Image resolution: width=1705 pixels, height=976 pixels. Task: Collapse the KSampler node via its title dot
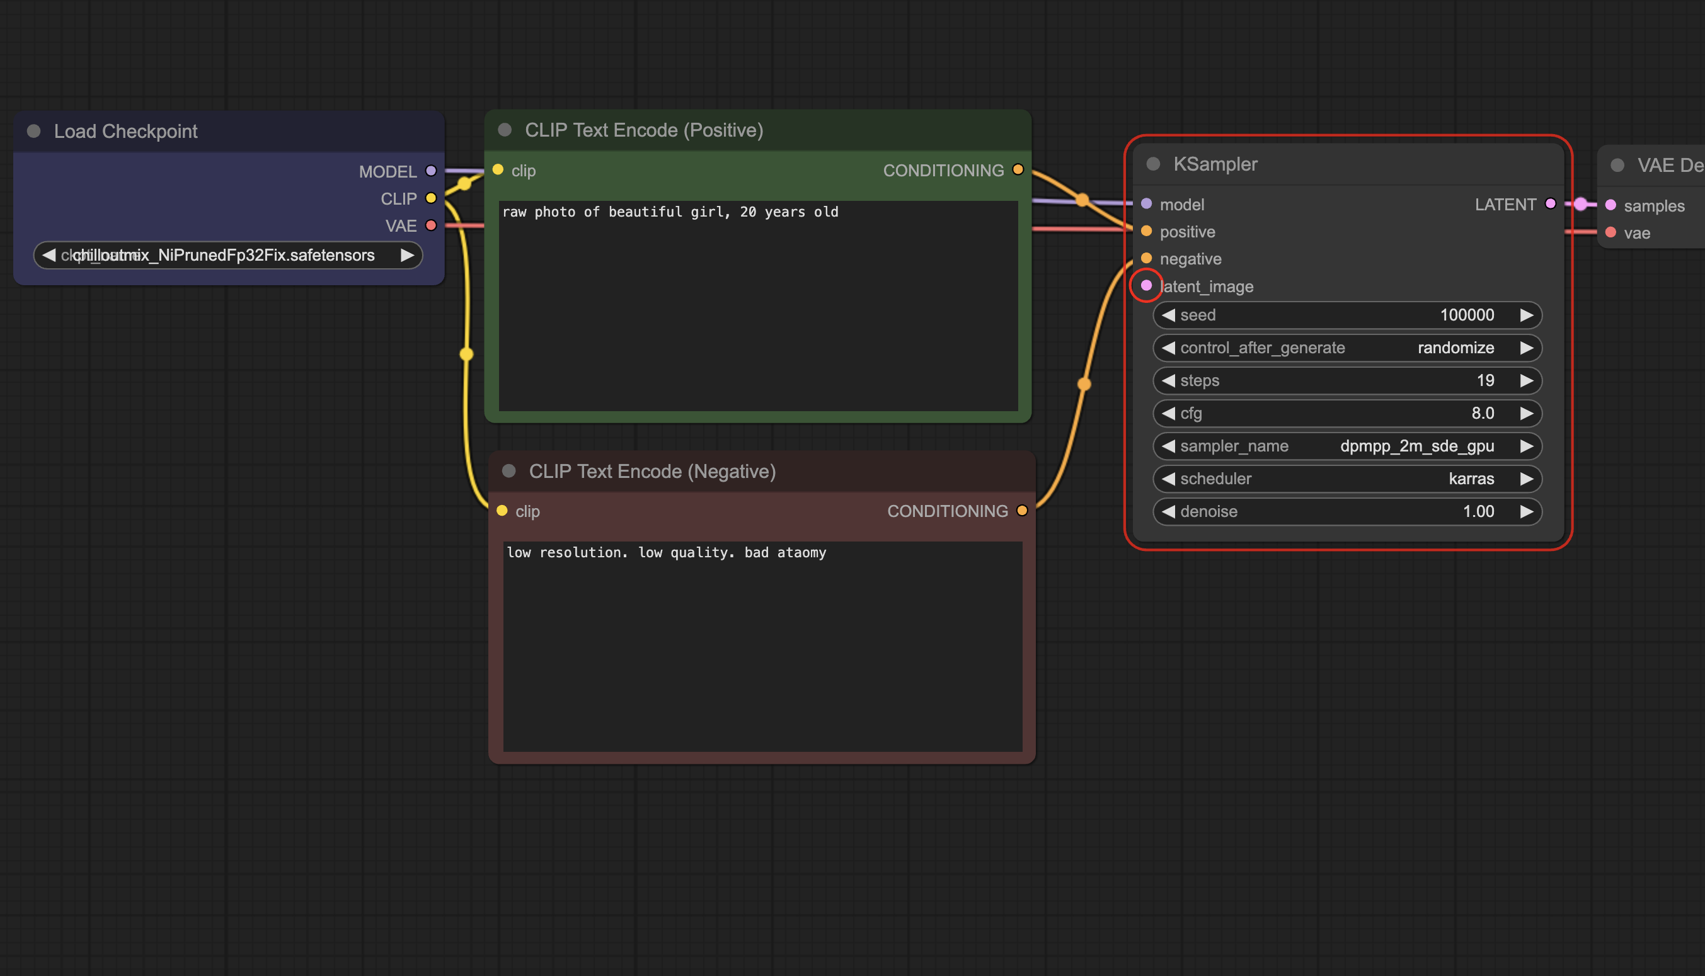(1153, 164)
